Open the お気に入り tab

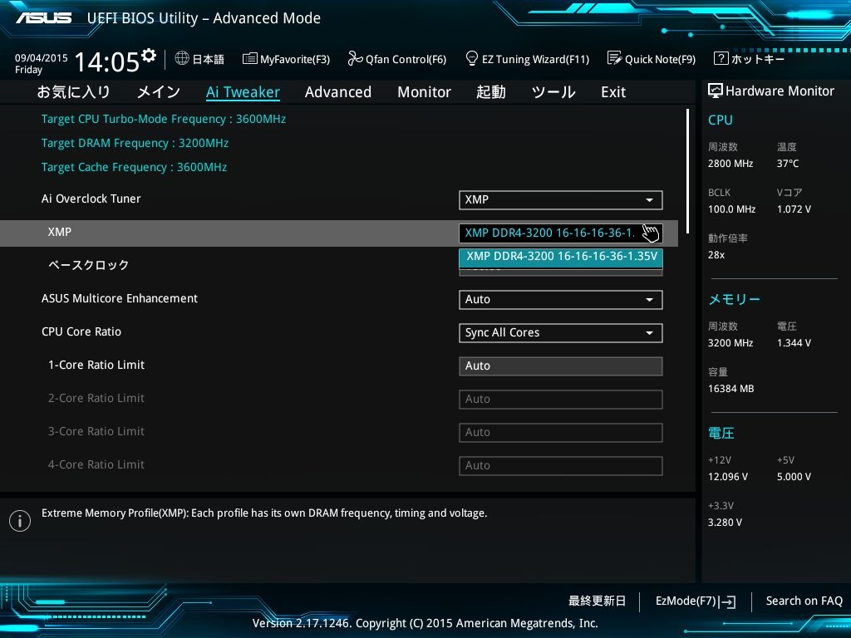(73, 91)
